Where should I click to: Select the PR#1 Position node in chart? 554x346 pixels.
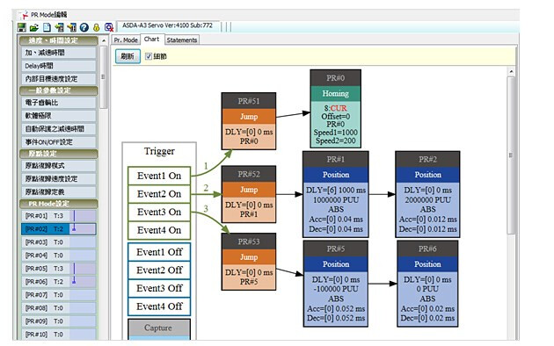335,194
